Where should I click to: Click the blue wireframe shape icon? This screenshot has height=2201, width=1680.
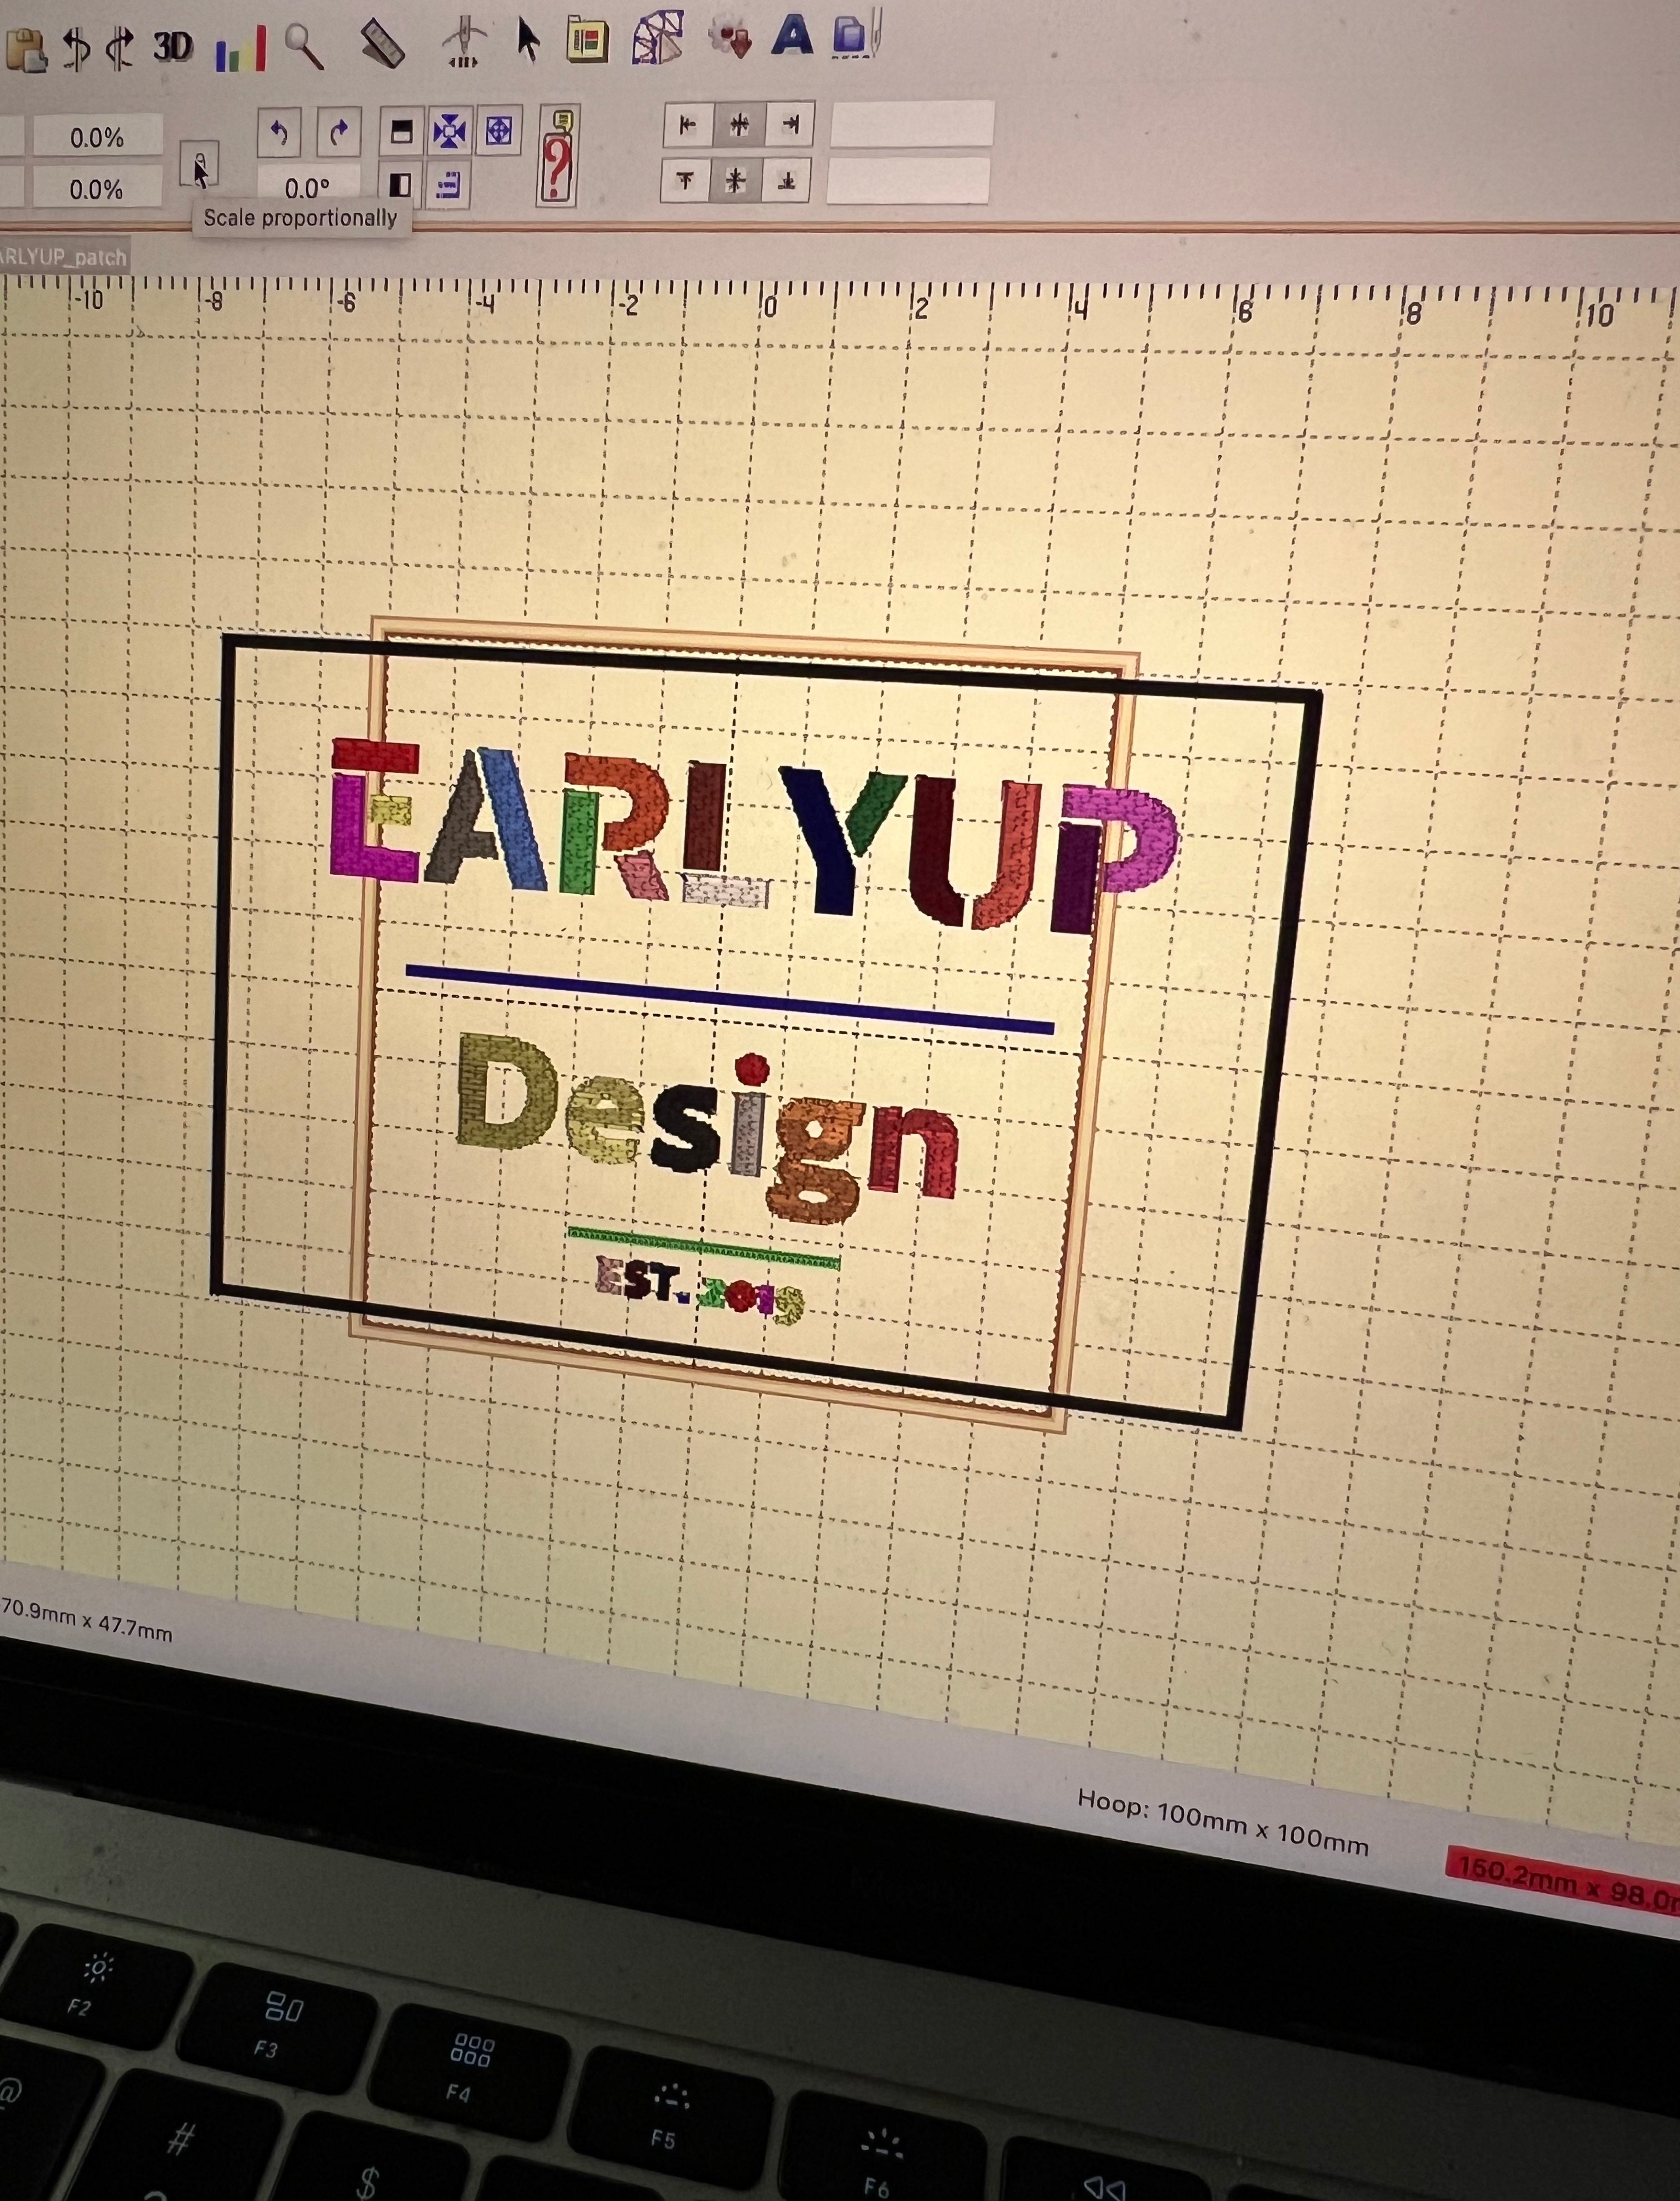657,39
